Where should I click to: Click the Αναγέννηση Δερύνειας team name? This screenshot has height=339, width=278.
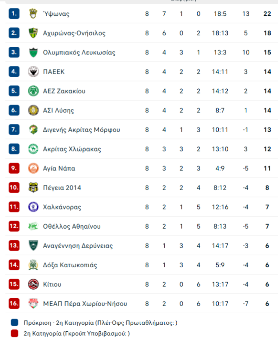point(78,246)
